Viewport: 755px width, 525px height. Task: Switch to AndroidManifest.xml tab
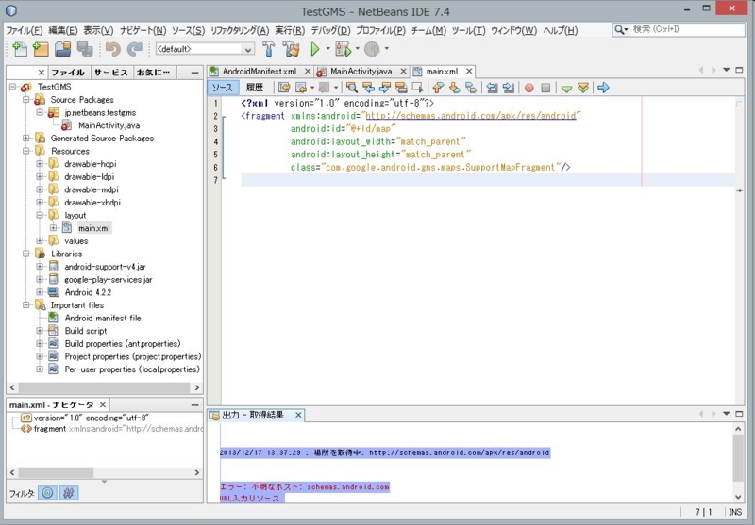pyautogui.click(x=260, y=71)
